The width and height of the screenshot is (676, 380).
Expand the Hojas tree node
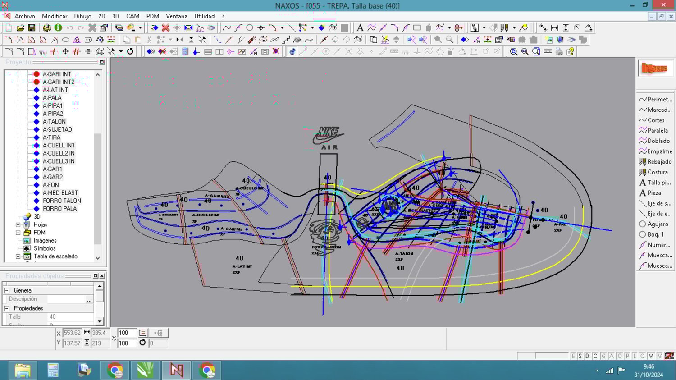pyautogui.click(x=18, y=225)
